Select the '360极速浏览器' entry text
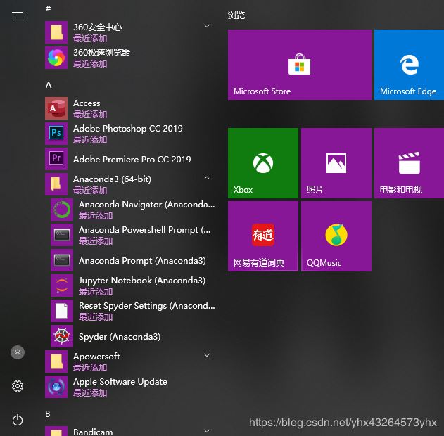The image size is (444, 436). (x=102, y=53)
